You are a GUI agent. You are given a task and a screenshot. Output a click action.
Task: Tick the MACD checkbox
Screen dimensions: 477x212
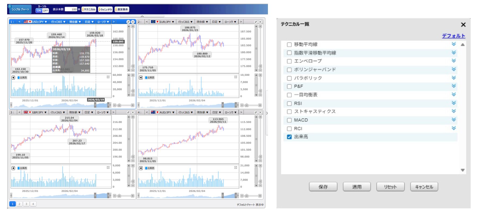click(289, 120)
